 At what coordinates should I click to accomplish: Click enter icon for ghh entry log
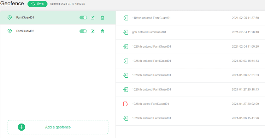coord(125,32)
